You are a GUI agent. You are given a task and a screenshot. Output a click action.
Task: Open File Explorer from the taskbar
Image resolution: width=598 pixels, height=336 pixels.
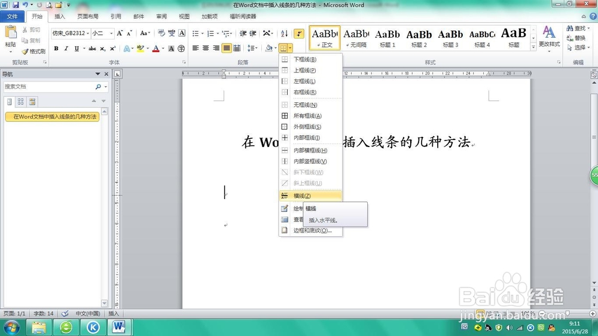point(39,327)
